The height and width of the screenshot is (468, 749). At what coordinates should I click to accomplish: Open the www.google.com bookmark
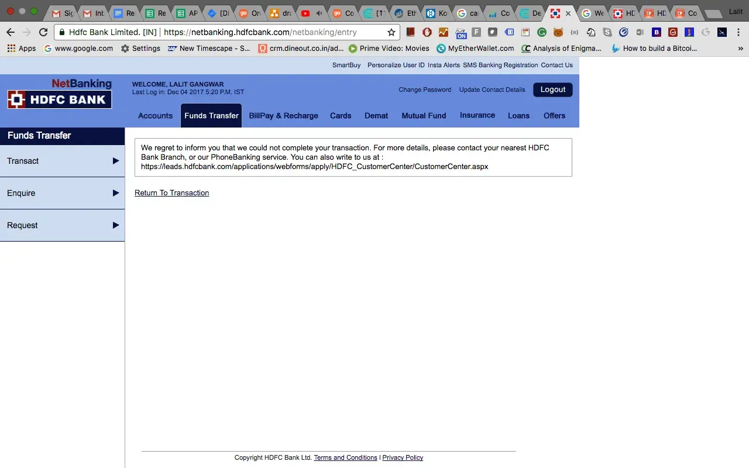[78, 49]
